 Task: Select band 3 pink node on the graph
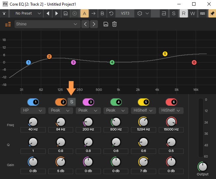point(73,62)
